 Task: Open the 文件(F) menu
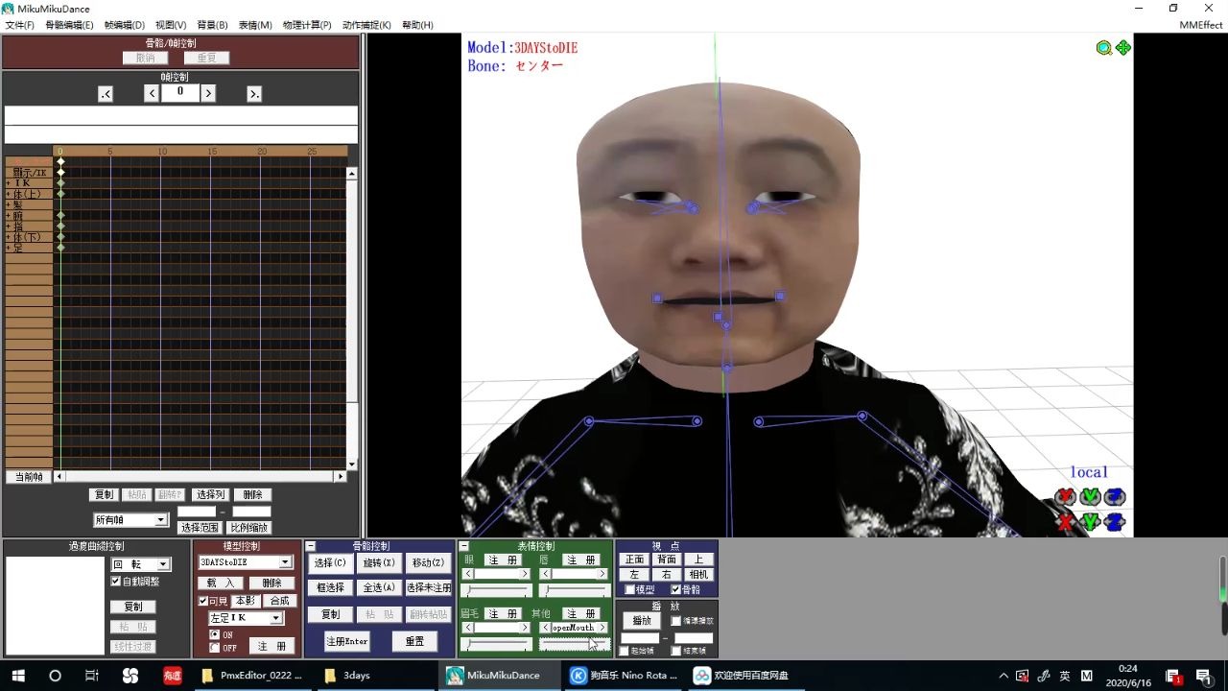(20, 25)
